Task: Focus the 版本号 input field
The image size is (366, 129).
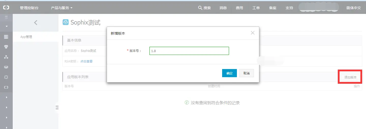Action: tap(189, 51)
